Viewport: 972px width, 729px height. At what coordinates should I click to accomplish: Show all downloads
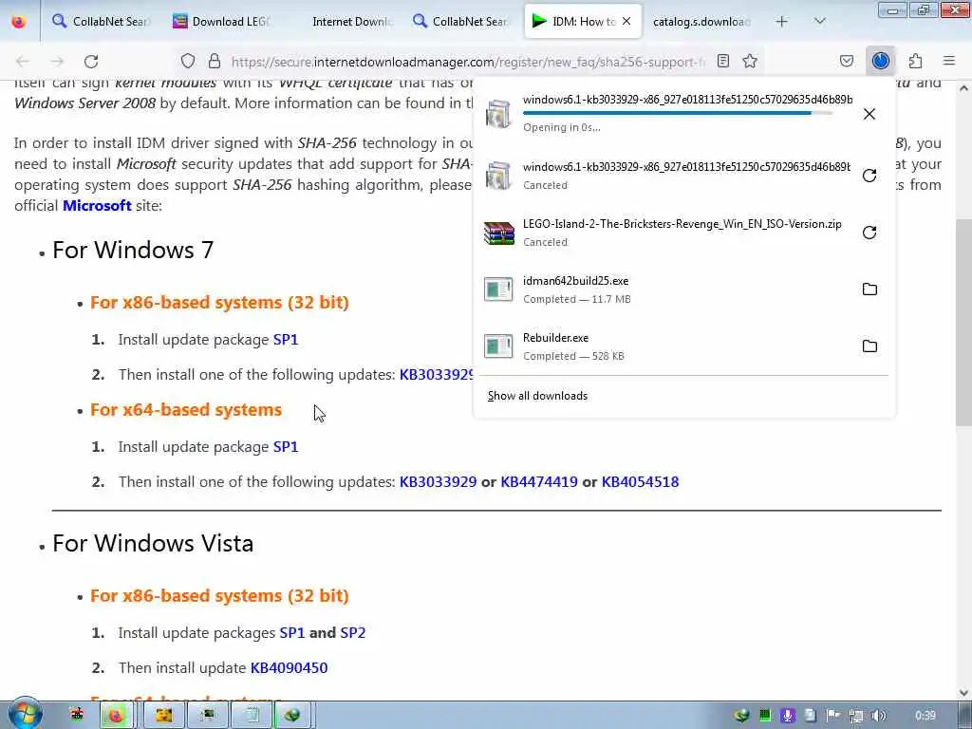537,396
